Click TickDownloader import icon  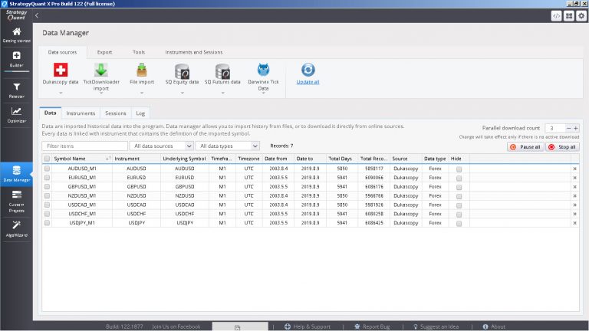[101, 71]
